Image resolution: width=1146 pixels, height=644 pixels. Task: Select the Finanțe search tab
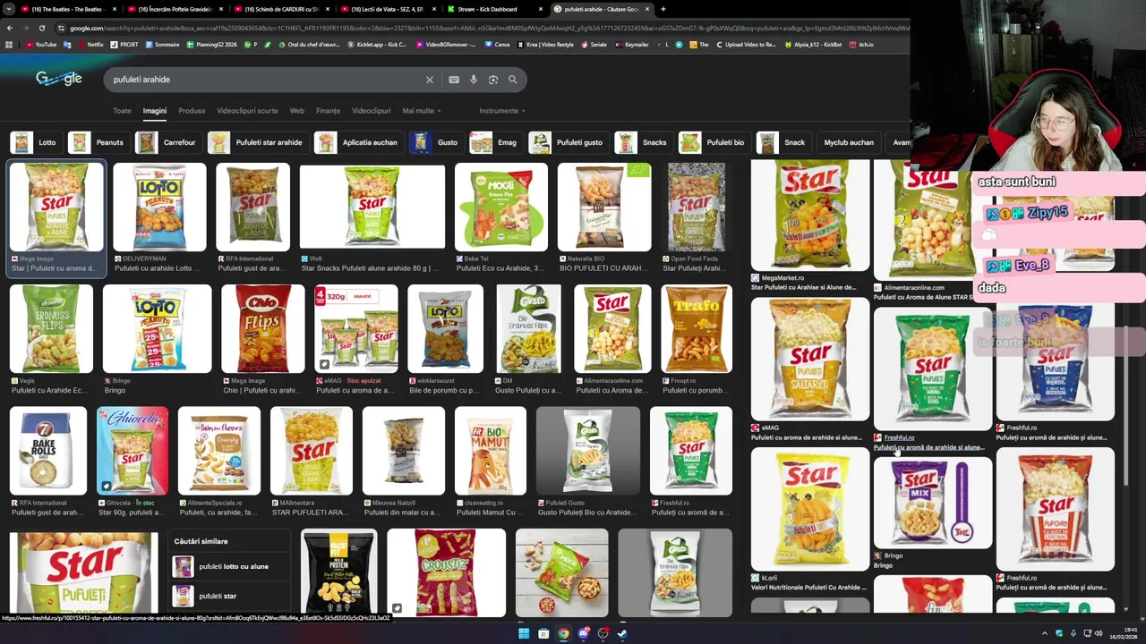click(328, 111)
